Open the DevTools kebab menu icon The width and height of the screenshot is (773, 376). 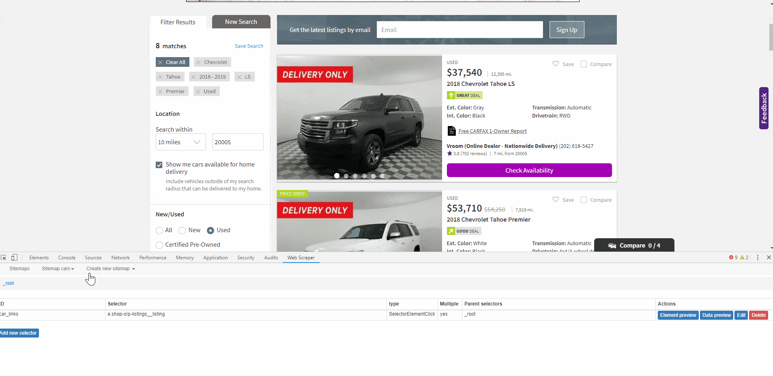click(x=758, y=258)
